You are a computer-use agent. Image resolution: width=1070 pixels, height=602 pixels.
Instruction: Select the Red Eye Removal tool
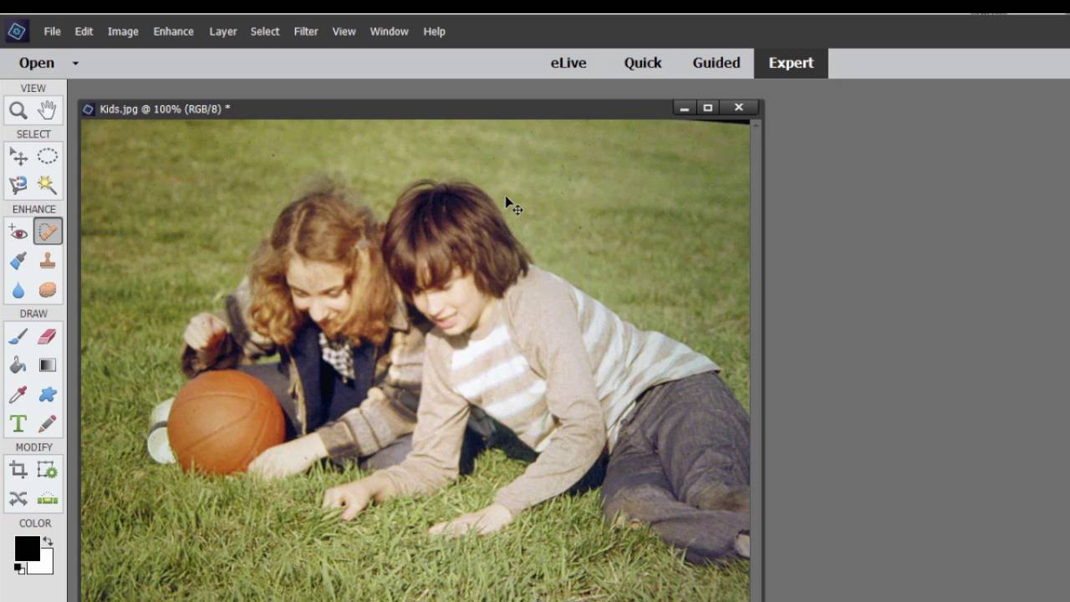18,232
